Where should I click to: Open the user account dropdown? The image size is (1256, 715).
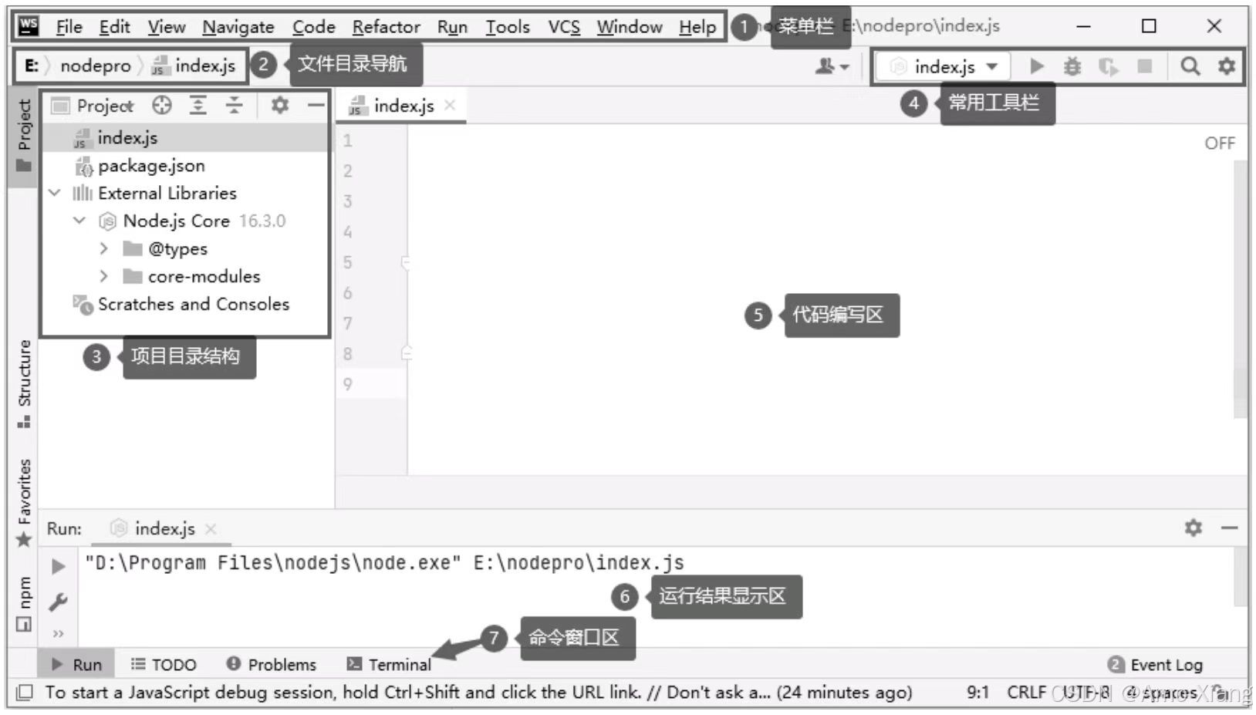(832, 66)
